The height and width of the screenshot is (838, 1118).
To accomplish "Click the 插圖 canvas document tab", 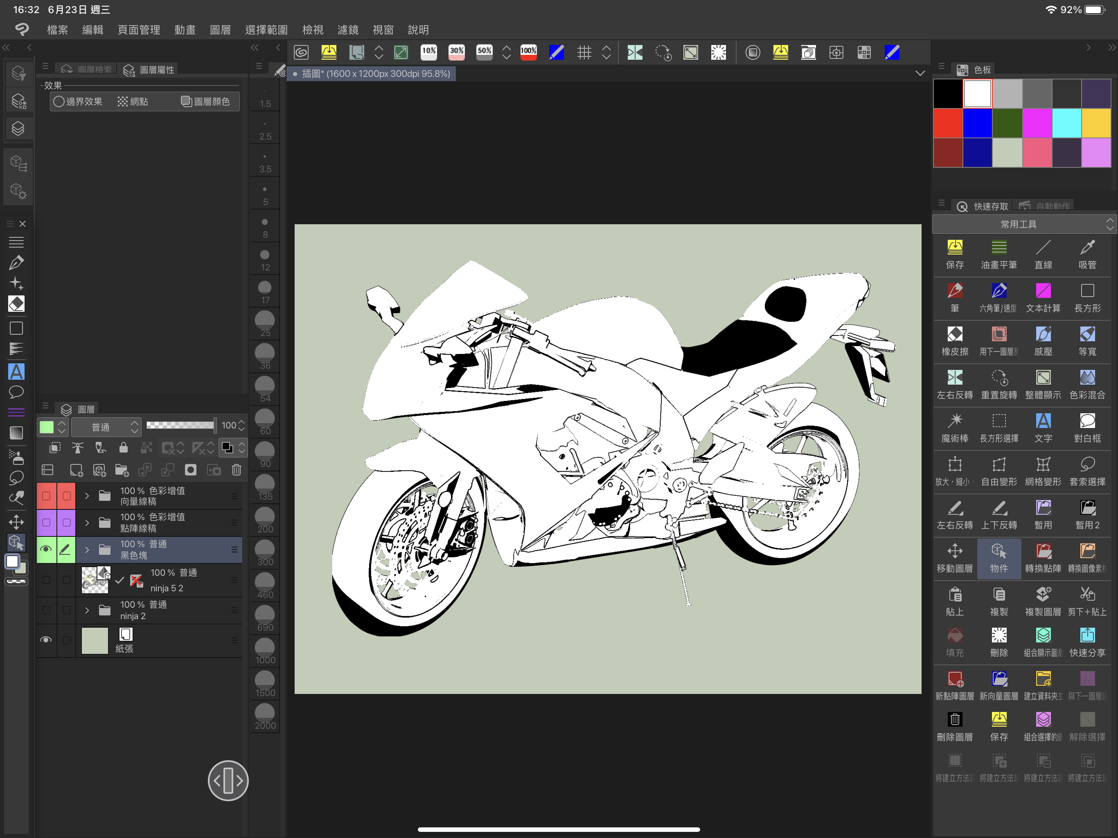I will 372,74.
